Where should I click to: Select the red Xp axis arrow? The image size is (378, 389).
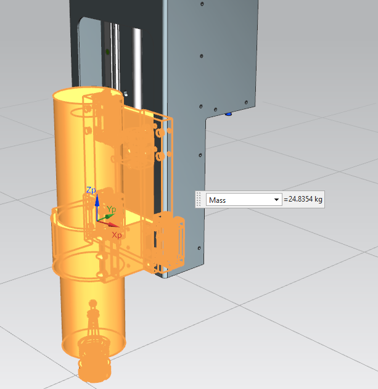110,226
